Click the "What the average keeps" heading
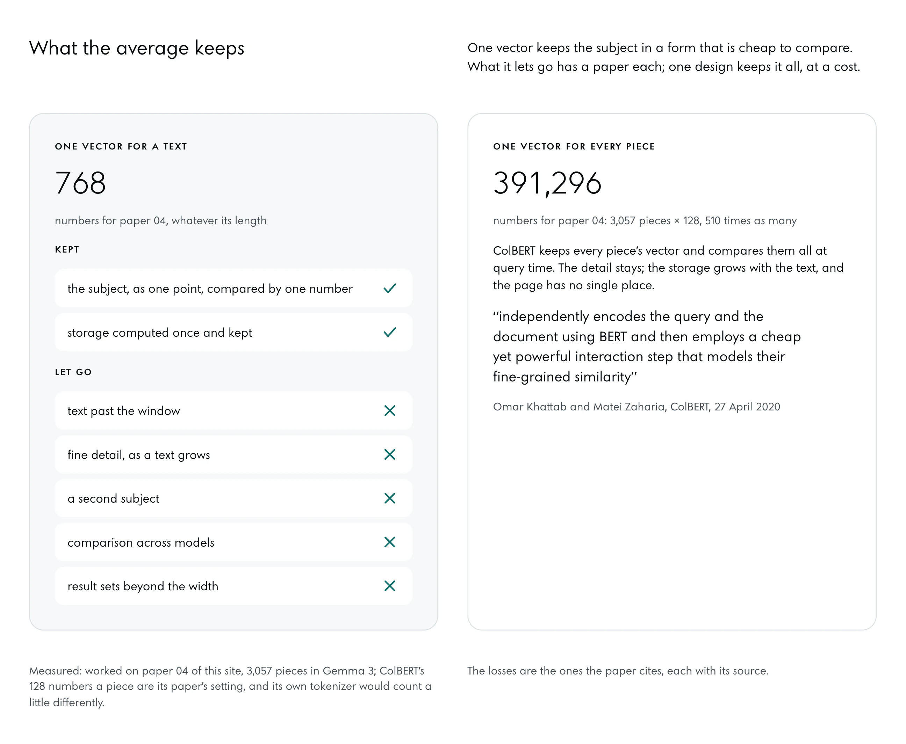This screenshot has width=906, height=744. click(136, 48)
